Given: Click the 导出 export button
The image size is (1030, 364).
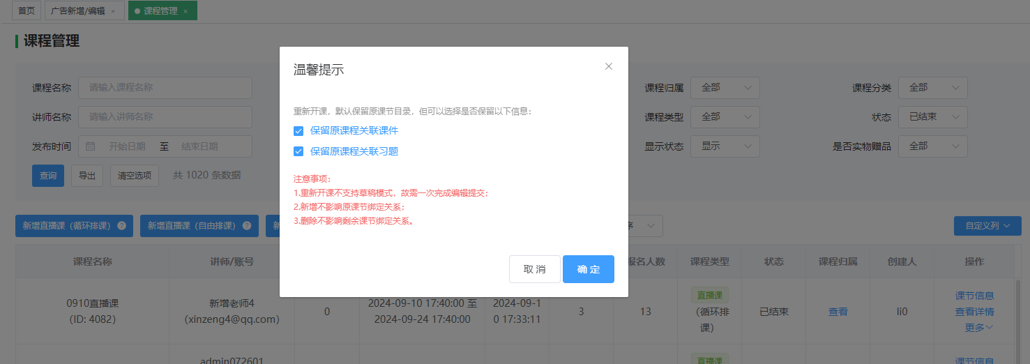Looking at the screenshot, I should (x=87, y=176).
